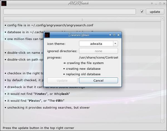
Task: Open the icon theme dropdown arrow
Action: pos(116,44)
